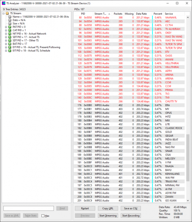This screenshot has width=192, height=222.
Task: Select the VAANAVIL service row
Action: 129,18
